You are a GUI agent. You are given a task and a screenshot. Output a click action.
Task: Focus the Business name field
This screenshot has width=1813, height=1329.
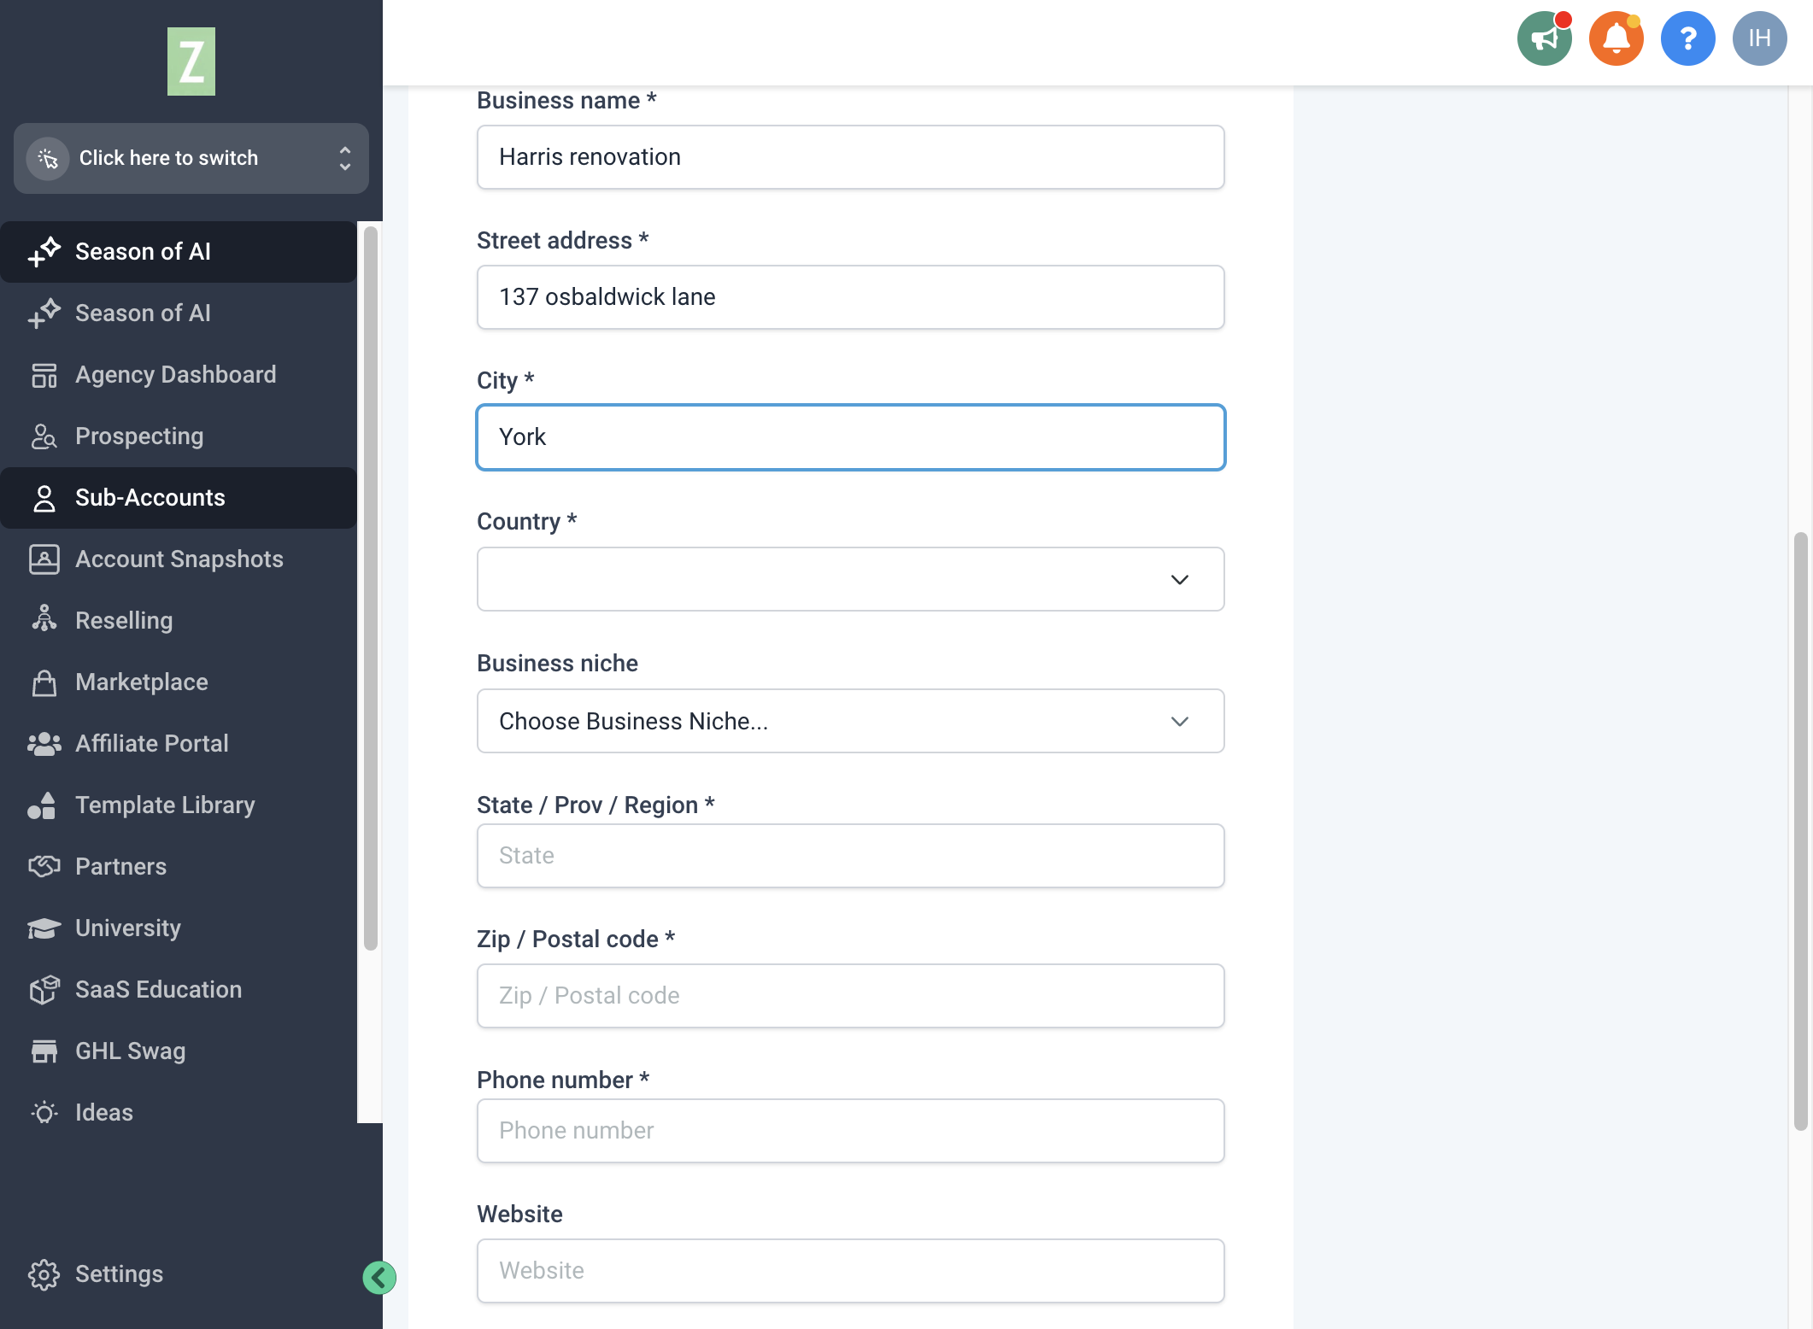(850, 157)
